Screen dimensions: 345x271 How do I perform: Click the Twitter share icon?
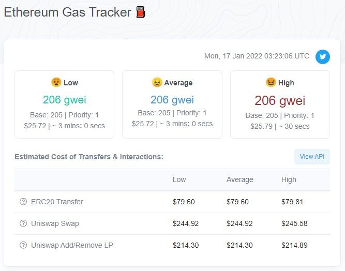(x=323, y=57)
